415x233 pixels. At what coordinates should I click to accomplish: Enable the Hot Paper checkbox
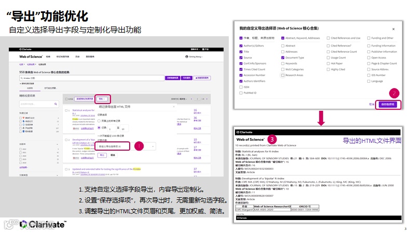tap(328, 63)
